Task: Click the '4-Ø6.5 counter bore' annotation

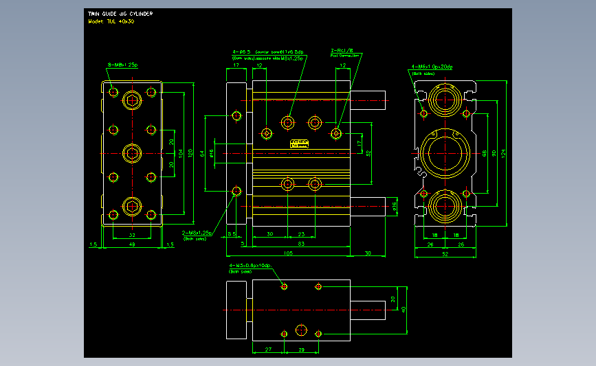Action: [x=267, y=52]
